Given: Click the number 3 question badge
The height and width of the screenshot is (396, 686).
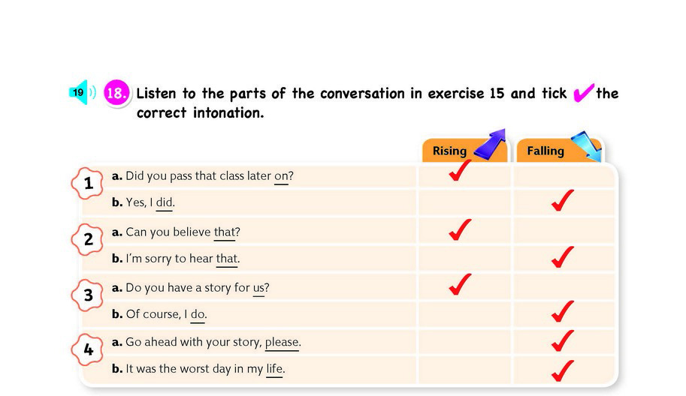Looking at the screenshot, I should tap(88, 295).
